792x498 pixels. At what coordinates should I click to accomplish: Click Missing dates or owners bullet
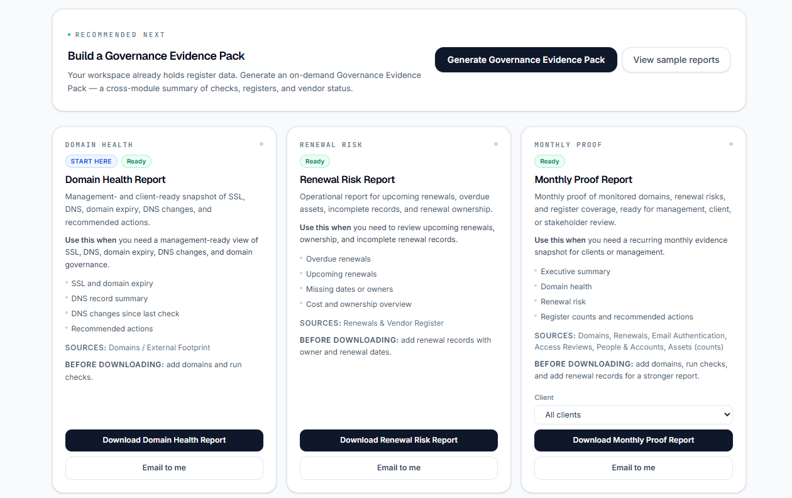tap(349, 289)
